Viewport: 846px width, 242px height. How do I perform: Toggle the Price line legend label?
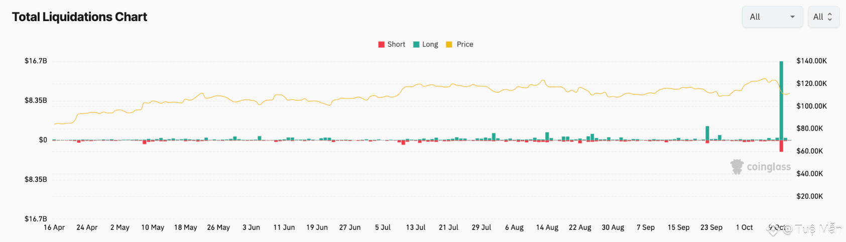pyautogui.click(x=465, y=44)
